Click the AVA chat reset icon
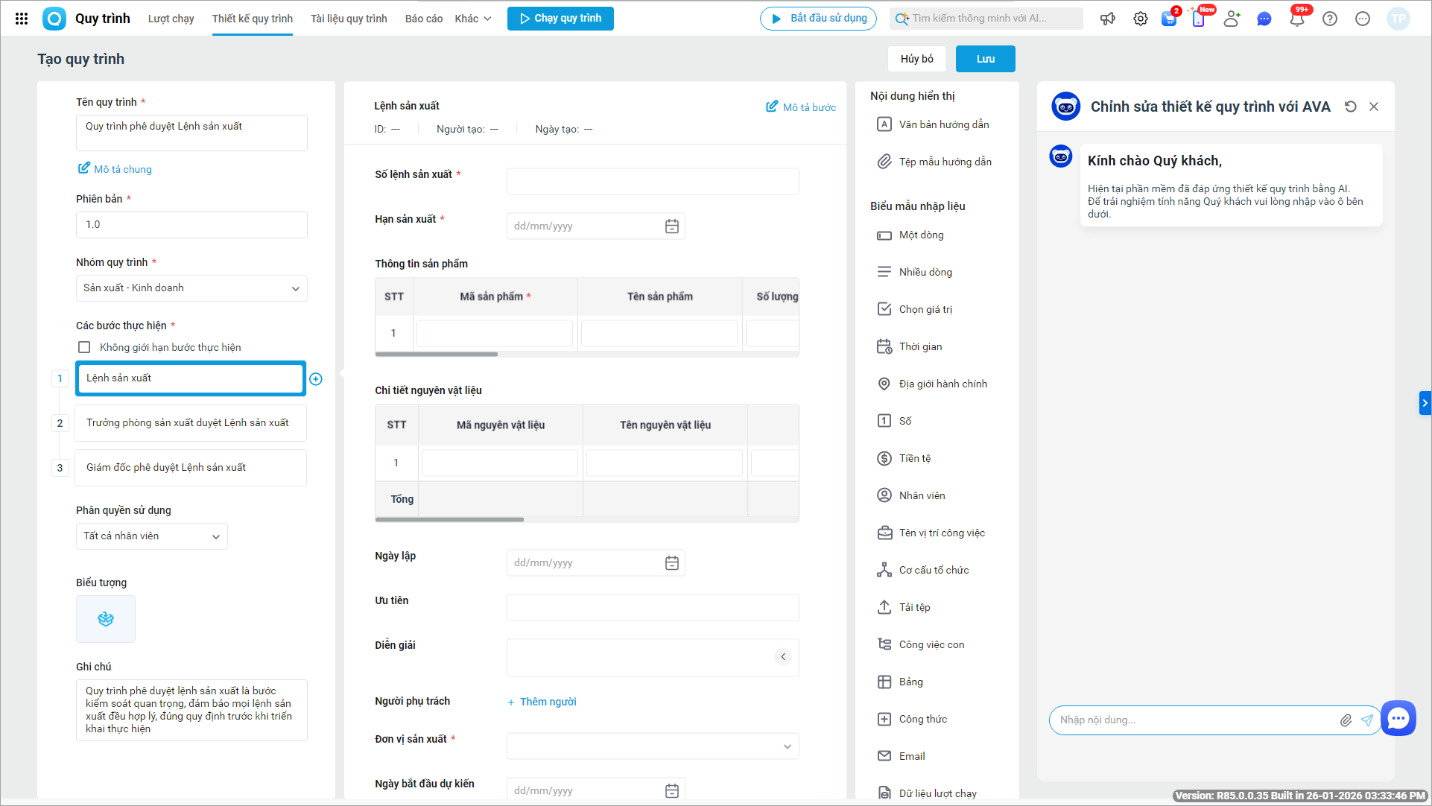Image resolution: width=1432 pixels, height=806 pixels. [1350, 107]
